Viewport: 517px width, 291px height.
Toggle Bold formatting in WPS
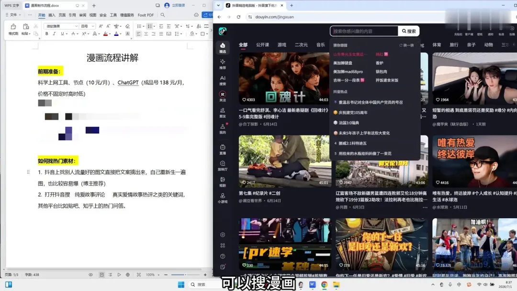tap(47, 34)
